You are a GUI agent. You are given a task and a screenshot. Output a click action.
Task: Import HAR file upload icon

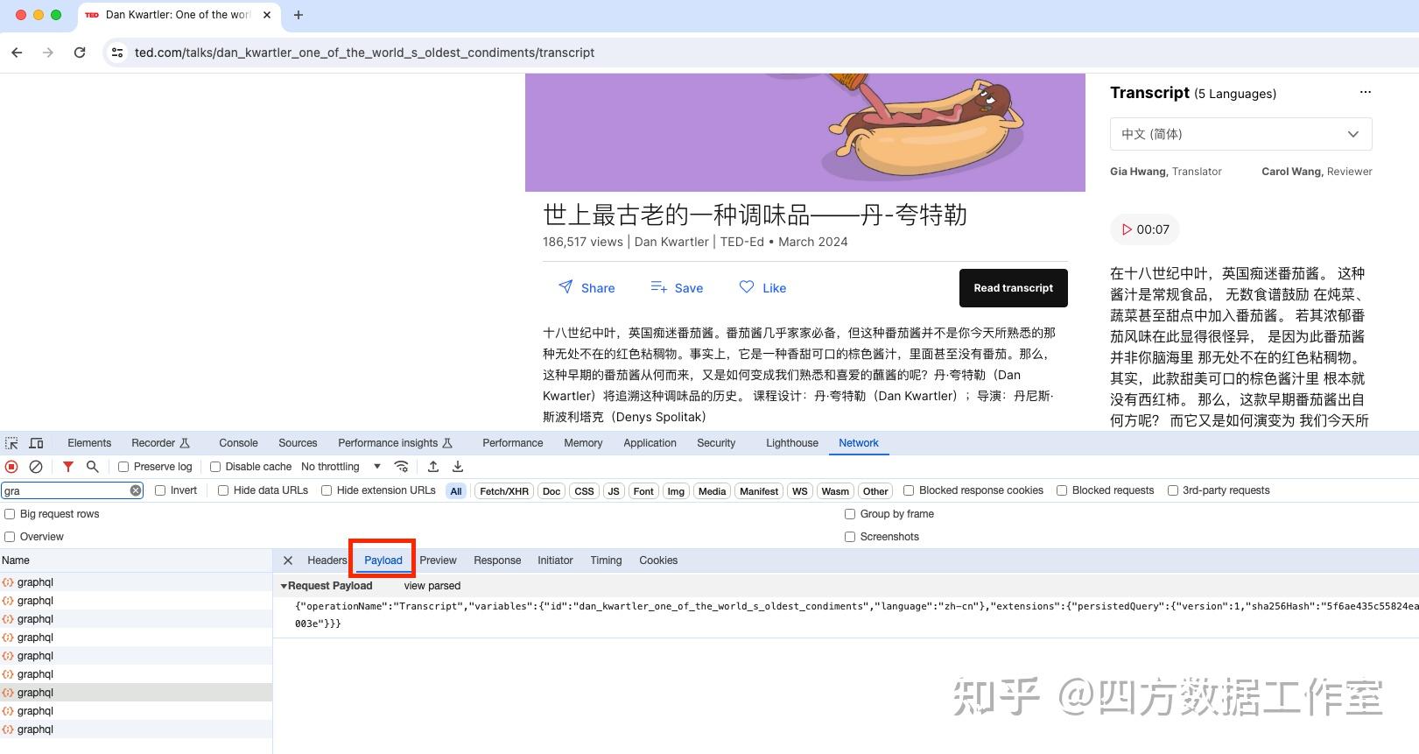(432, 467)
